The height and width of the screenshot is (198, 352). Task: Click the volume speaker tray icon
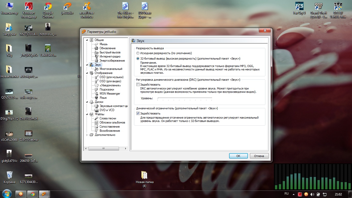312,194
